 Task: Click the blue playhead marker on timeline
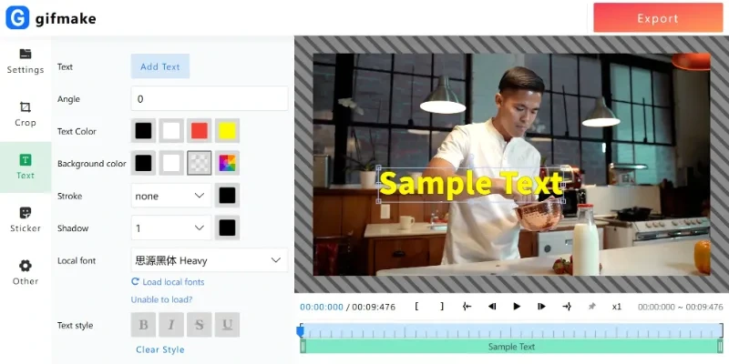click(x=301, y=330)
